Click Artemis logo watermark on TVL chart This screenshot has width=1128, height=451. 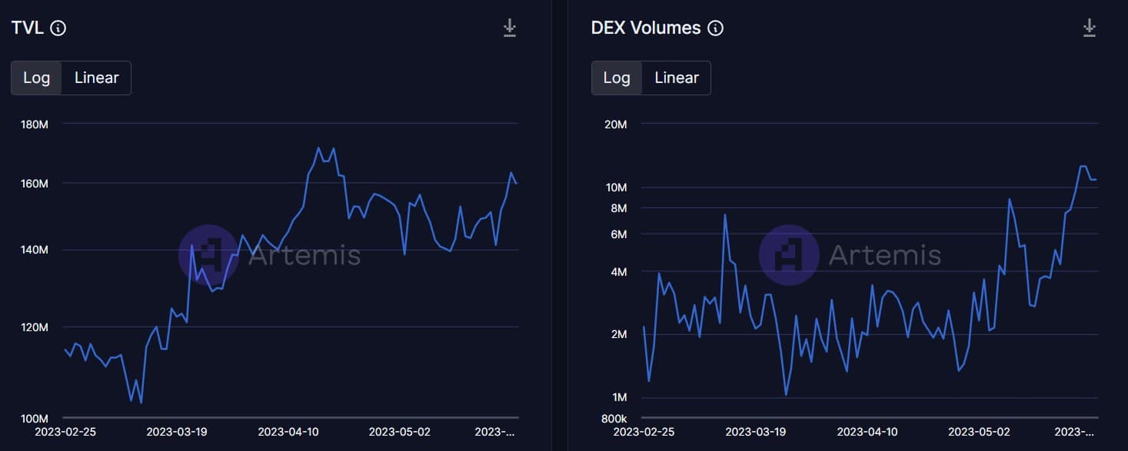tap(208, 255)
